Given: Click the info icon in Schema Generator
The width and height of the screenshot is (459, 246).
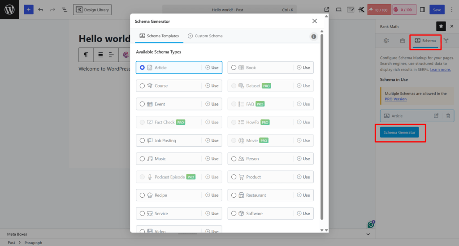Looking at the screenshot, I should 313,37.
